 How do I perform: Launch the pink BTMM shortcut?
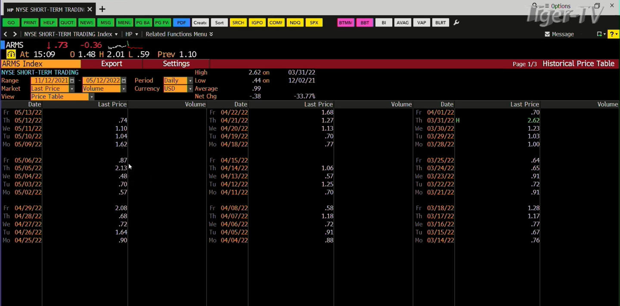[345, 22]
